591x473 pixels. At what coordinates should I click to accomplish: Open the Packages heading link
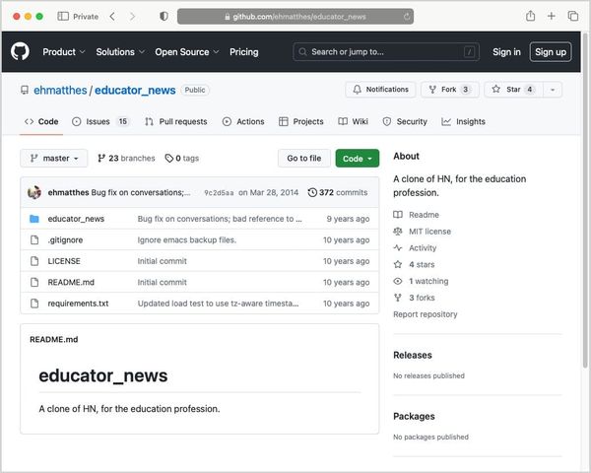click(414, 416)
